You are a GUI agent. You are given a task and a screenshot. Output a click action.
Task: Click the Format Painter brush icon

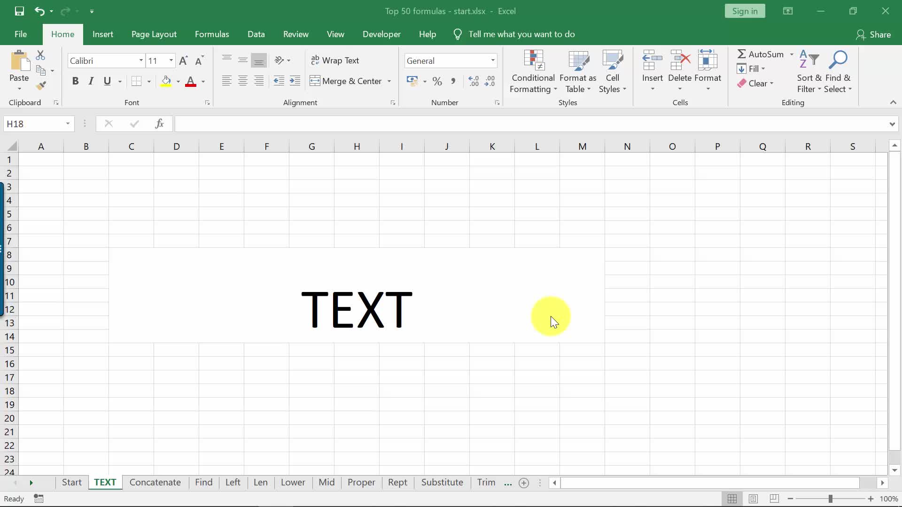(41, 85)
